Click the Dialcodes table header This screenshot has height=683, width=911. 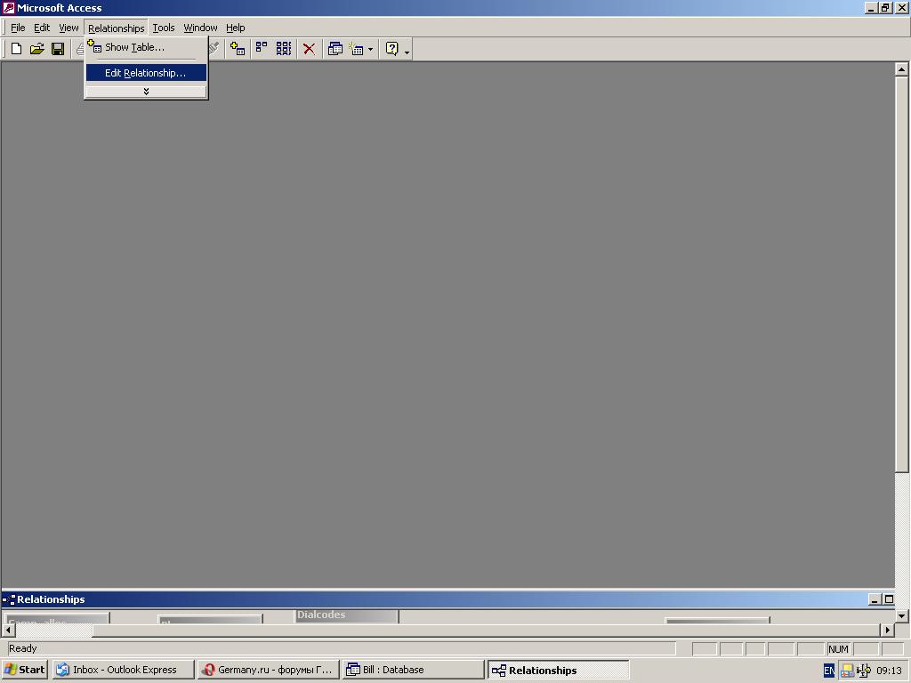[345, 615]
